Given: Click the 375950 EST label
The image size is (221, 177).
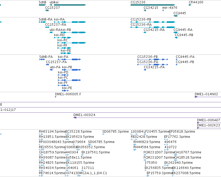Looking at the screenshot, I should click(151, 163).
